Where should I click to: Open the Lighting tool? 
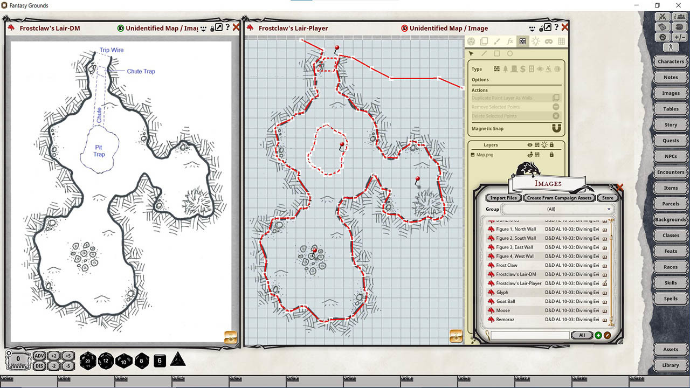pyautogui.click(x=536, y=41)
